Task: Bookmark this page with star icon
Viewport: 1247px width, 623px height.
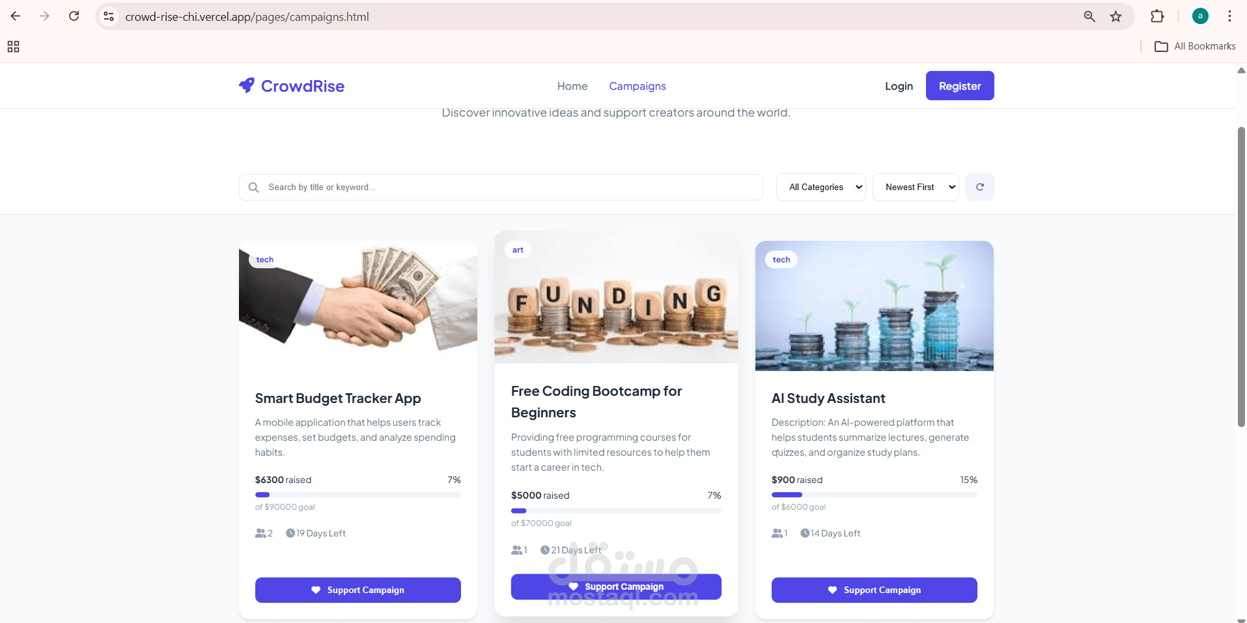Action: [1115, 16]
